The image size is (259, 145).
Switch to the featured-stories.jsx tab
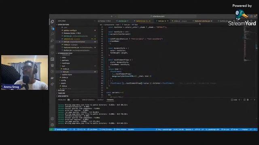(203, 21)
